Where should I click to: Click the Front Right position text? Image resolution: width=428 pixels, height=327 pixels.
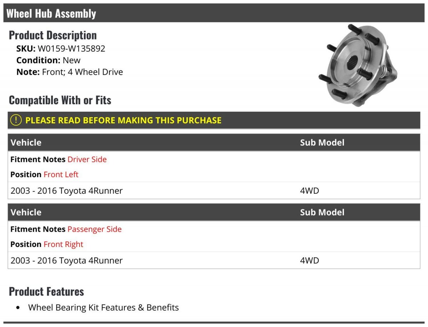pos(63,244)
